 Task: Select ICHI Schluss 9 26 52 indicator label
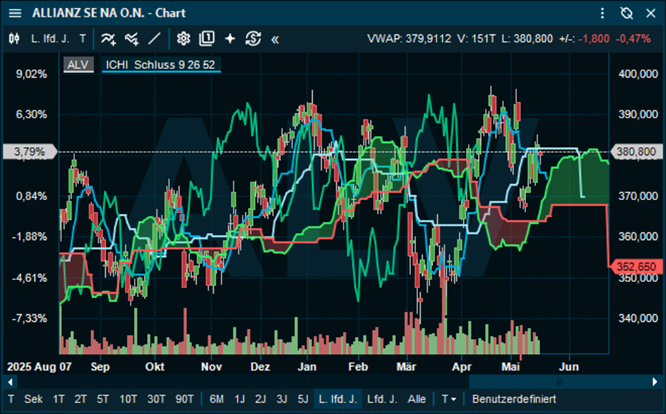pyautogui.click(x=161, y=64)
